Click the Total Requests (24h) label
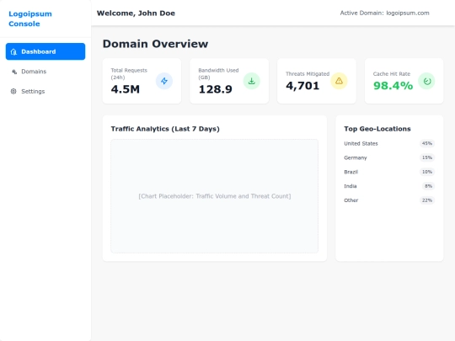Image resolution: width=455 pixels, height=341 pixels. (x=129, y=74)
